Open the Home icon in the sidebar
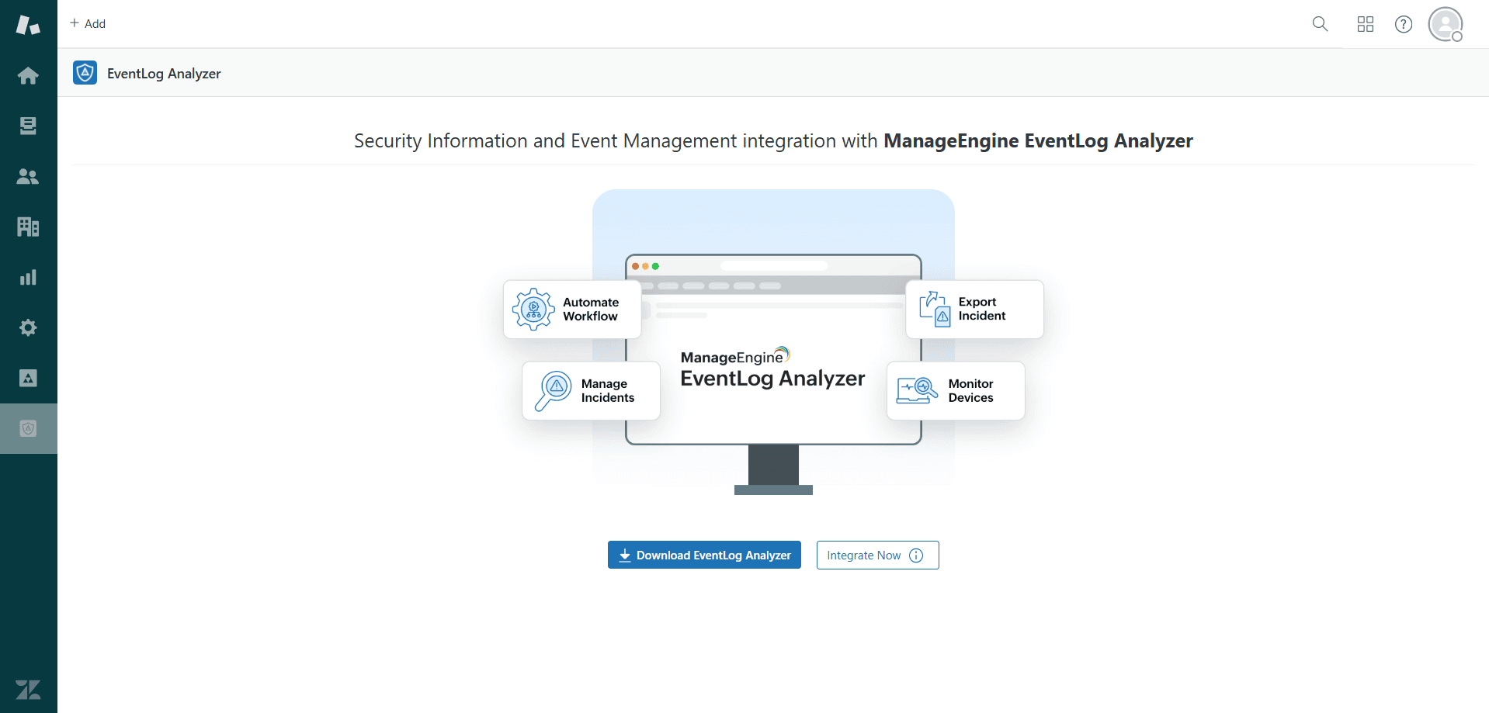This screenshot has height=713, width=1489. [x=28, y=74]
